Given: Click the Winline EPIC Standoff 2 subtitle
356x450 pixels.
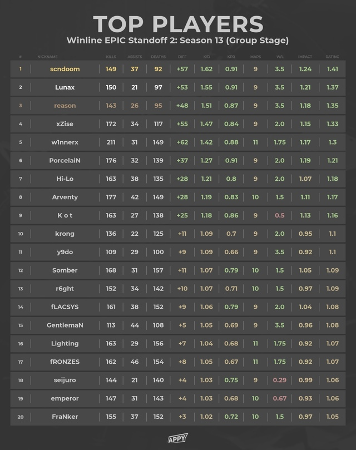Looking at the screenshot, I should click(177, 40).
